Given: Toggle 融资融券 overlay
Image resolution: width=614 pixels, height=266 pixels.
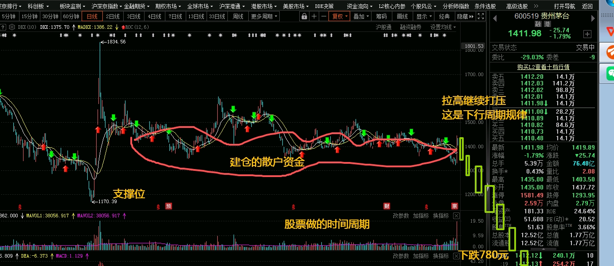Looking at the screenshot, I should pos(411,27).
